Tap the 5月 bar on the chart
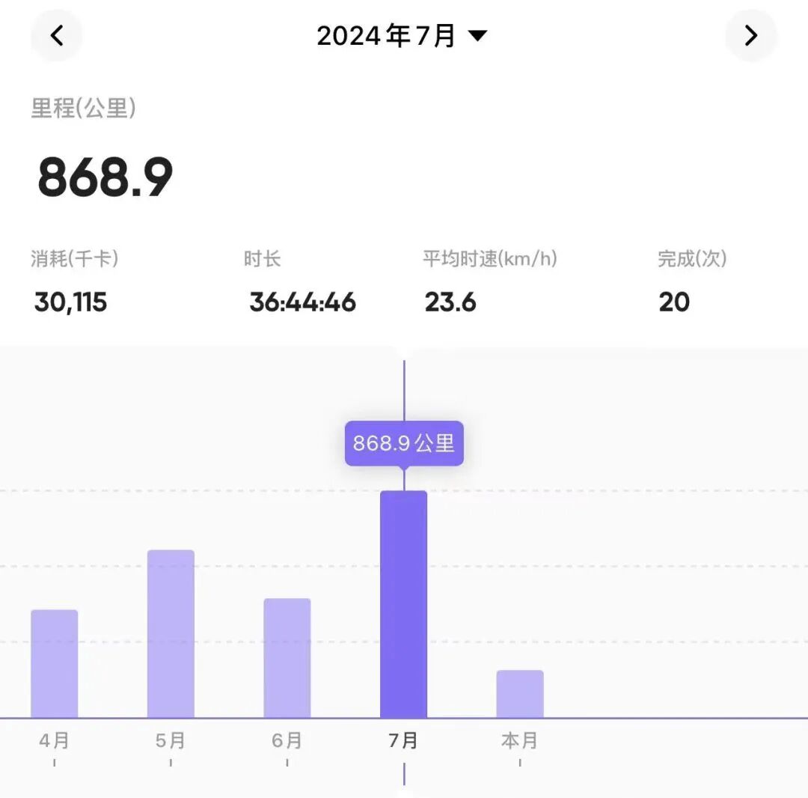The height and width of the screenshot is (798, 808). pos(171,633)
